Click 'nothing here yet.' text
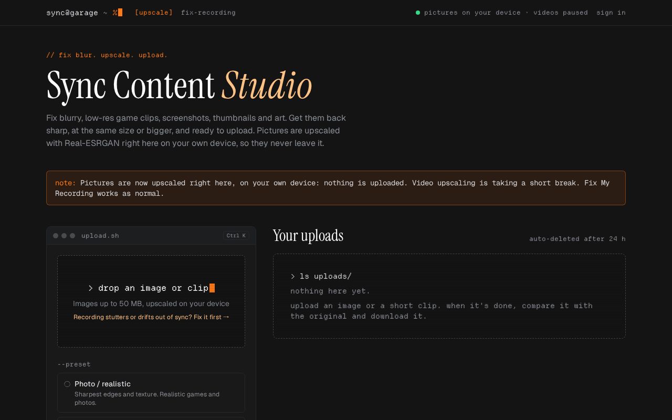The height and width of the screenshot is (420, 672). point(330,291)
